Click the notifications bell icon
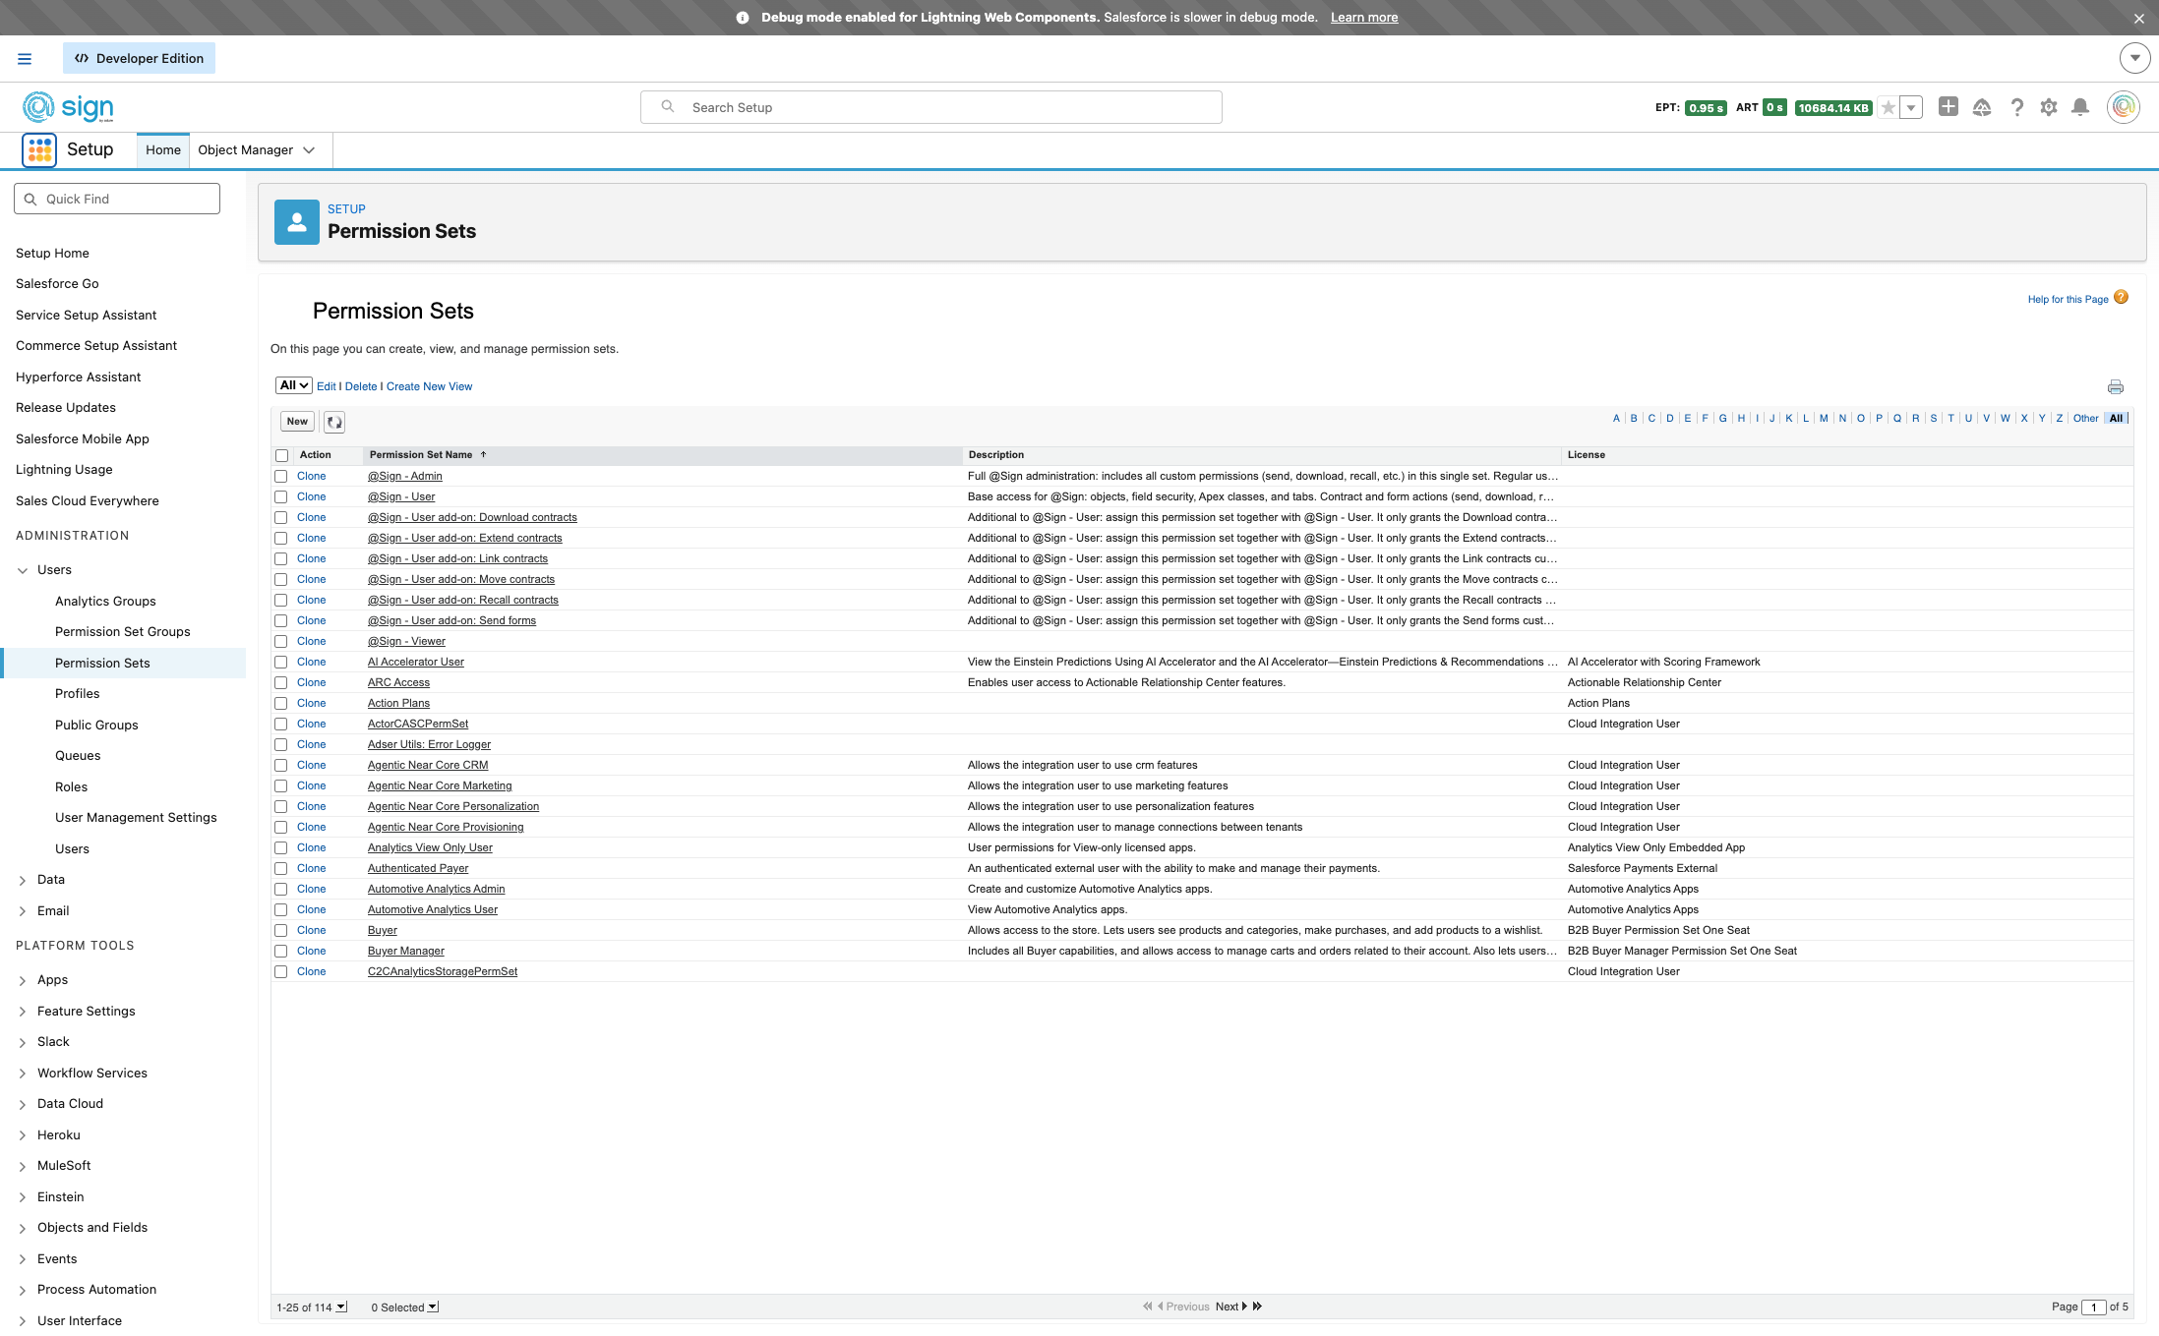Image resolution: width=2159 pixels, height=1336 pixels. 2080,107
